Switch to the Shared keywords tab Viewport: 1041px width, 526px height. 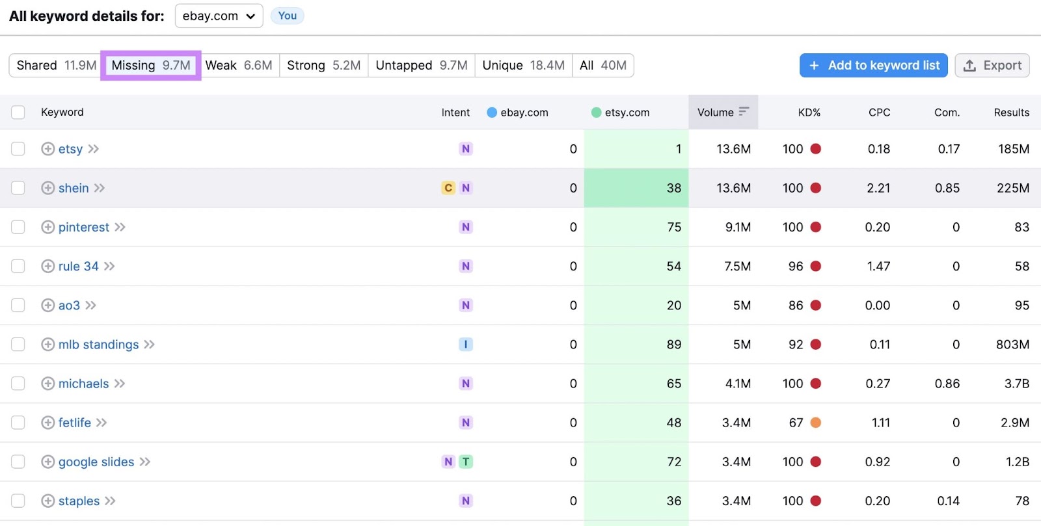point(56,66)
